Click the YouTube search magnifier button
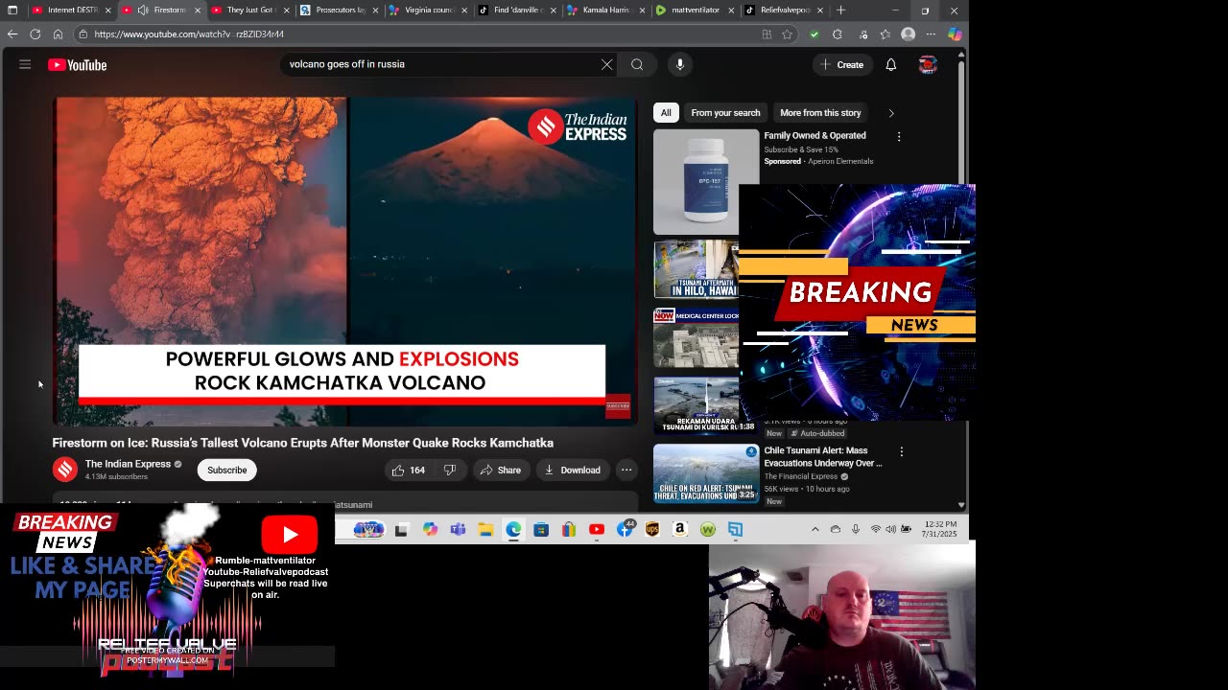This screenshot has width=1228, height=690. [637, 64]
